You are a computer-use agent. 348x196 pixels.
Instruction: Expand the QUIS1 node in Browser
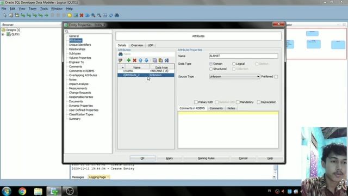[x=3, y=34]
